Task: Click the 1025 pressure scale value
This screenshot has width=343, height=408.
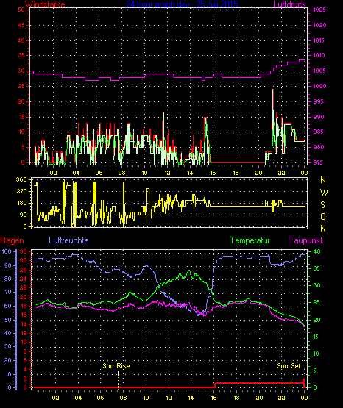Action: tap(319, 10)
